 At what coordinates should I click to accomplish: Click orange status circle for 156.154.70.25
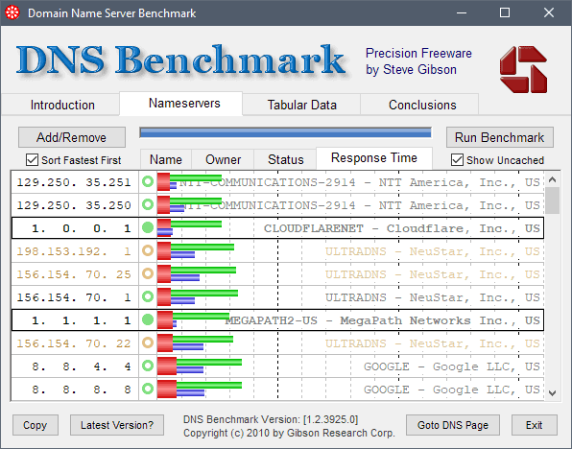(148, 273)
